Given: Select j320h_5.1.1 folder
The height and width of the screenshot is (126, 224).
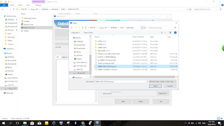Looking at the screenshot, I should click(x=102, y=41).
